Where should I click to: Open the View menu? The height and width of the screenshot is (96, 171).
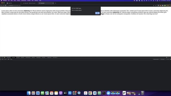15,1
